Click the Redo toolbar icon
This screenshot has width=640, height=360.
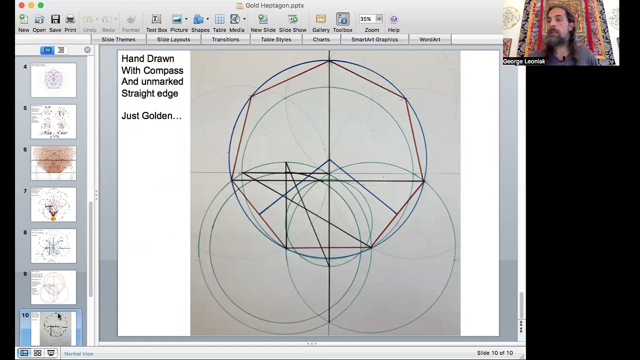coord(106,19)
